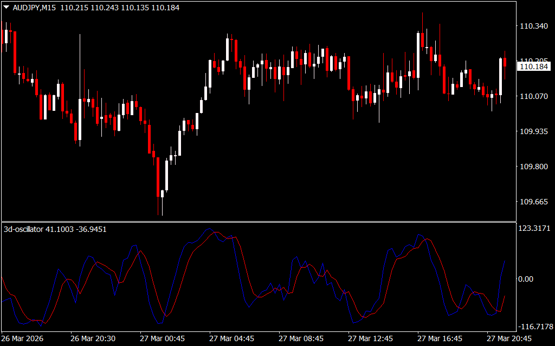Select the oscillator 0.00 level label
Image resolution: width=555 pixels, height=346 pixels.
(526, 279)
